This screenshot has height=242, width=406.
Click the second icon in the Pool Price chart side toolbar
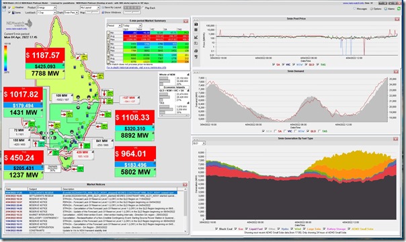point(196,30)
